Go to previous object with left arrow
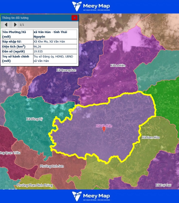This screenshot has height=203, width=179. click(6, 25)
